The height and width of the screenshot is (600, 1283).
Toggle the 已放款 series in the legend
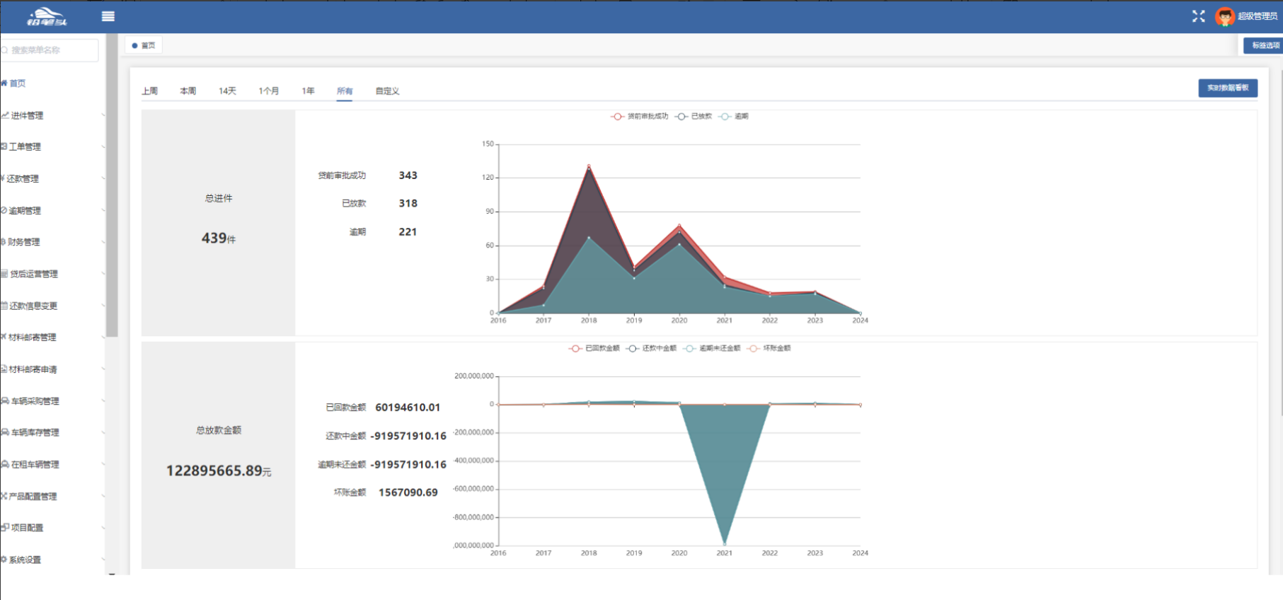click(693, 116)
